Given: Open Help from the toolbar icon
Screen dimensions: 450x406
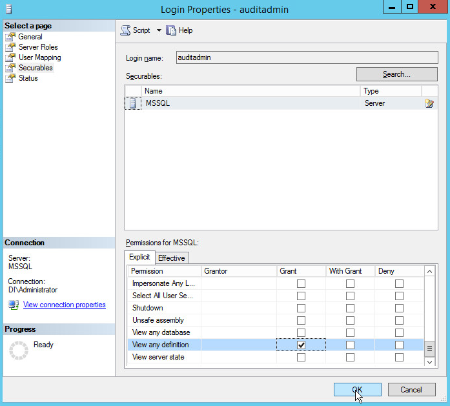Looking at the screenshot, I should coord(171,30).
